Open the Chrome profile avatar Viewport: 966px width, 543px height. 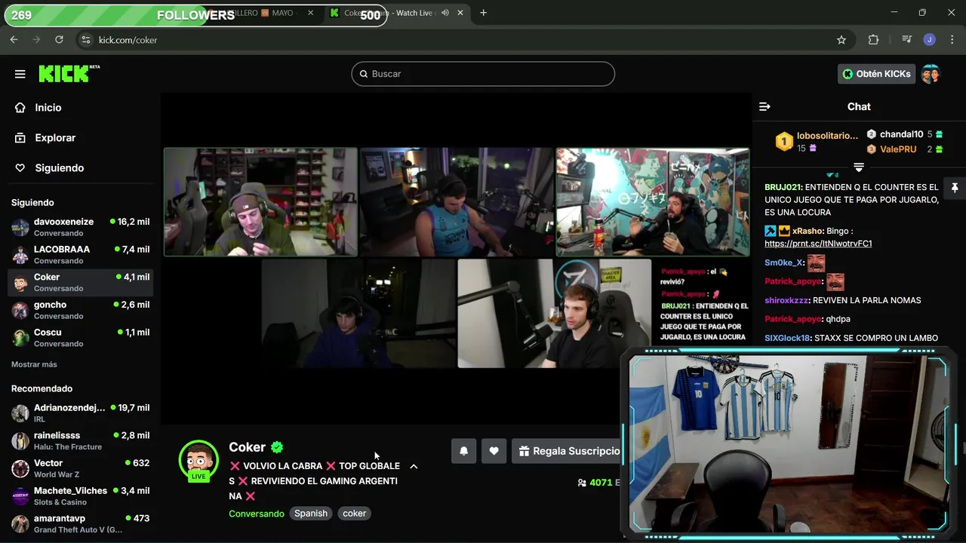tap(930, 40)
